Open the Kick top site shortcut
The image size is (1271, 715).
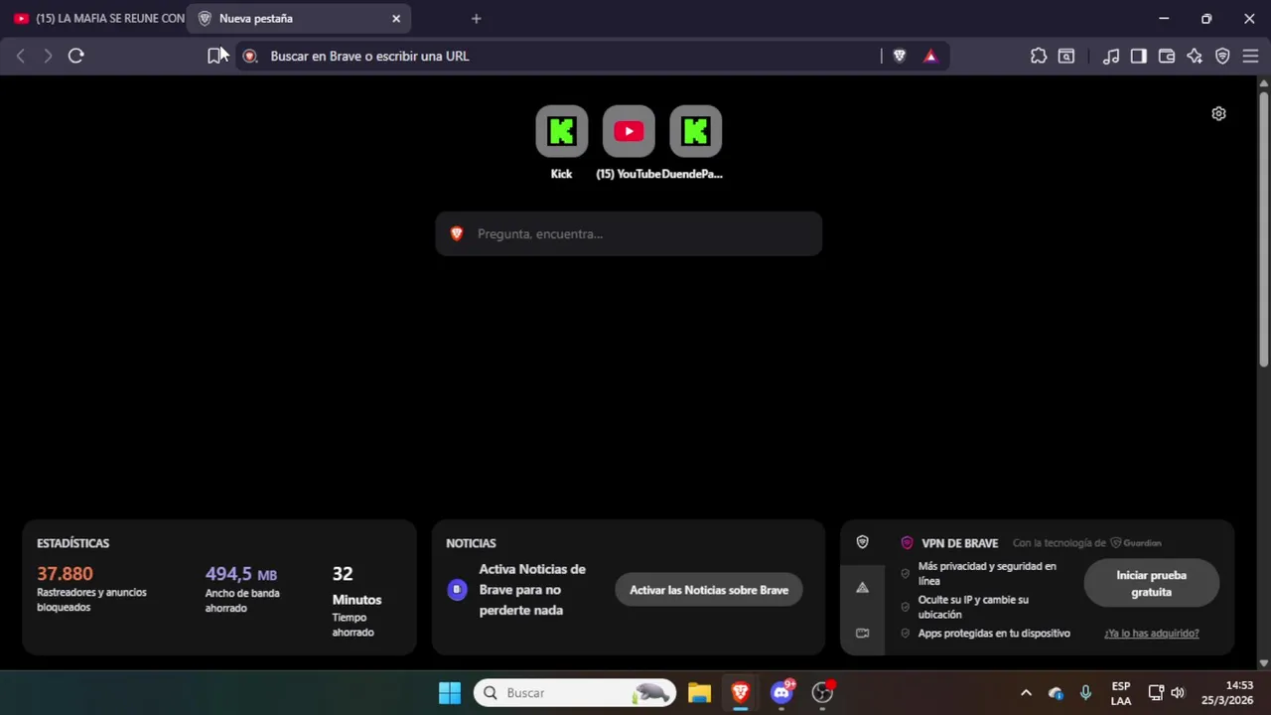[562, 131]
